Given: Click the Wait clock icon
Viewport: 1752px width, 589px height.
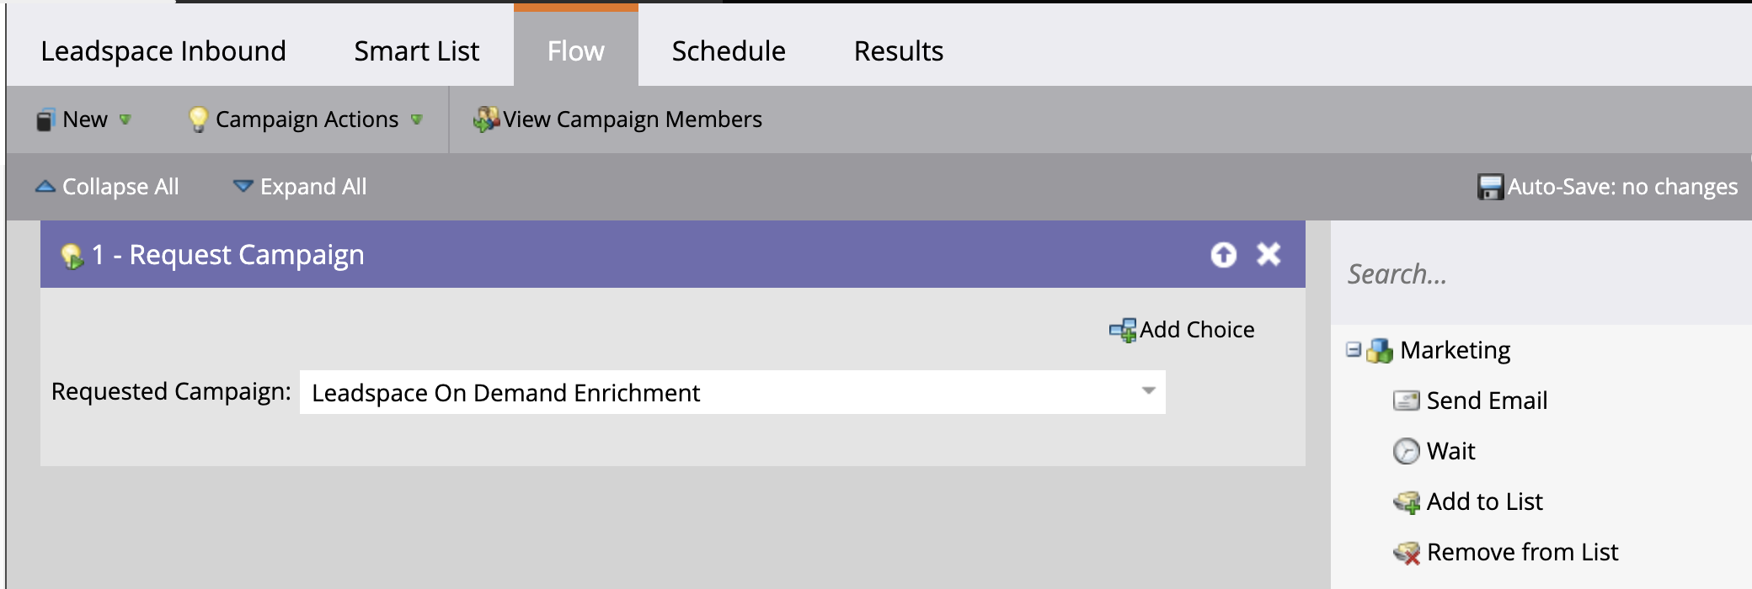Looking at the screenshot, I should click(1407, 451).
